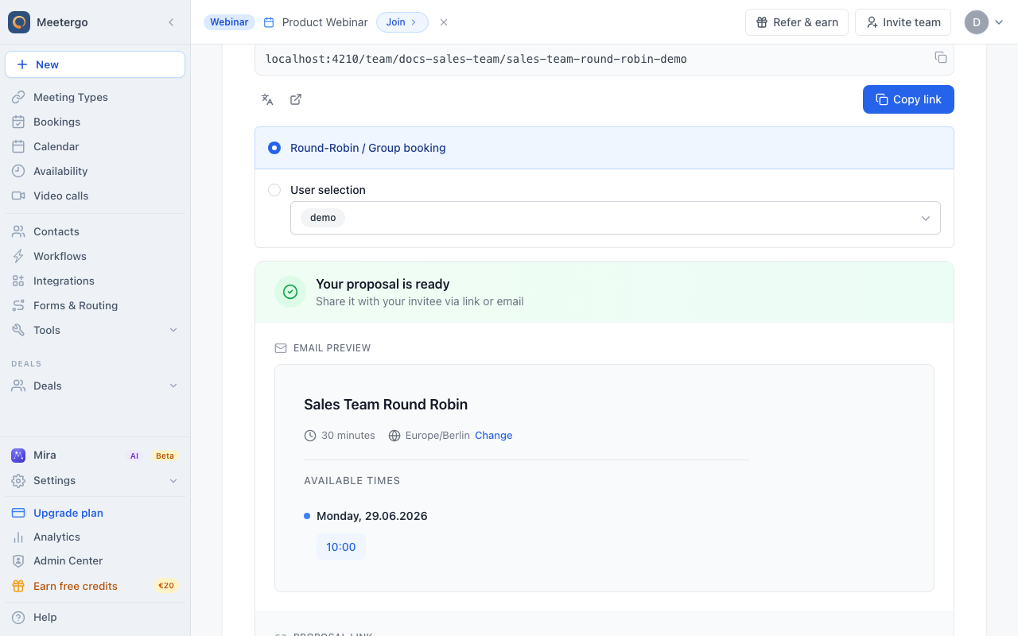
Task: Expand the Tools sidebar section
Action: point(95,330)
